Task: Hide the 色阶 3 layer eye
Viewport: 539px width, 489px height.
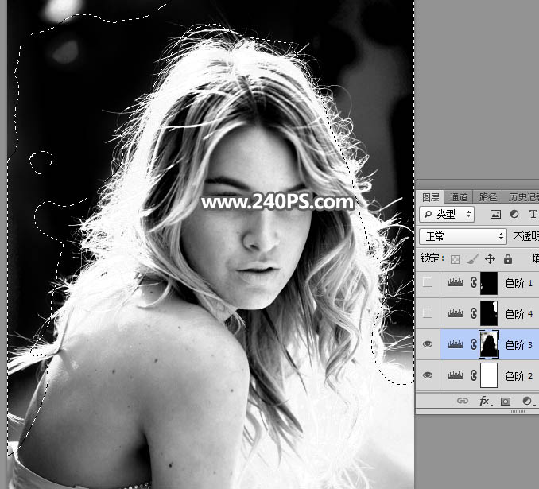Action: pos(427,344)
